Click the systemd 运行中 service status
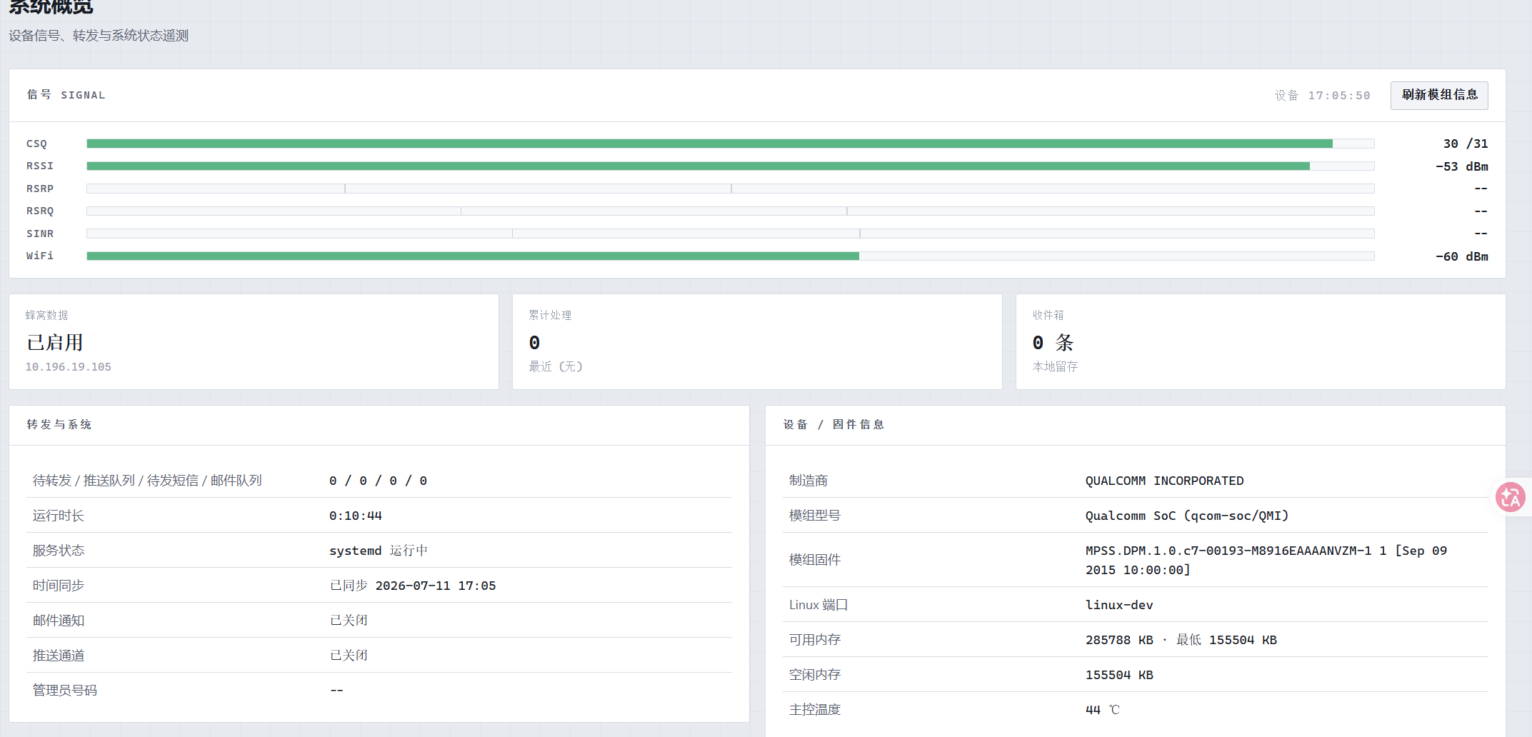The height and width of the screenshot is (737, 1532). 379,551
